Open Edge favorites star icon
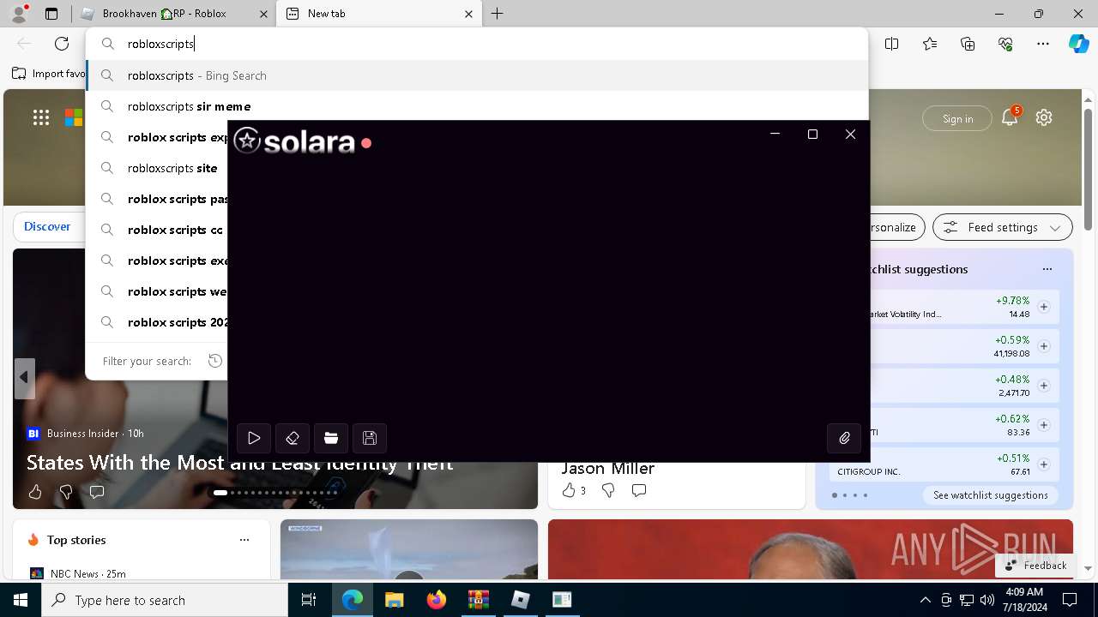Viewport: 1098px width, 617px height. click(930, 44)
